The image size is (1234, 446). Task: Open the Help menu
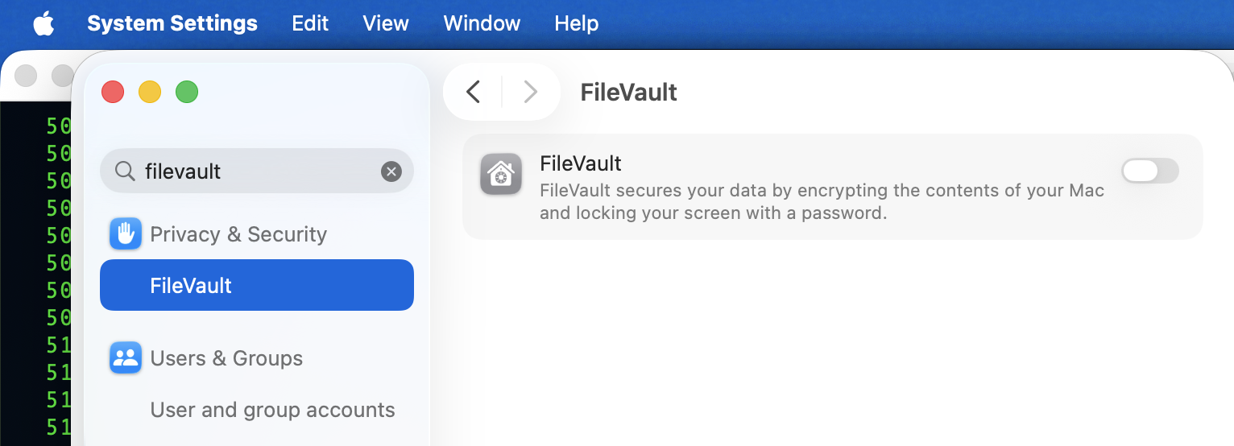[x=577, y=24]
